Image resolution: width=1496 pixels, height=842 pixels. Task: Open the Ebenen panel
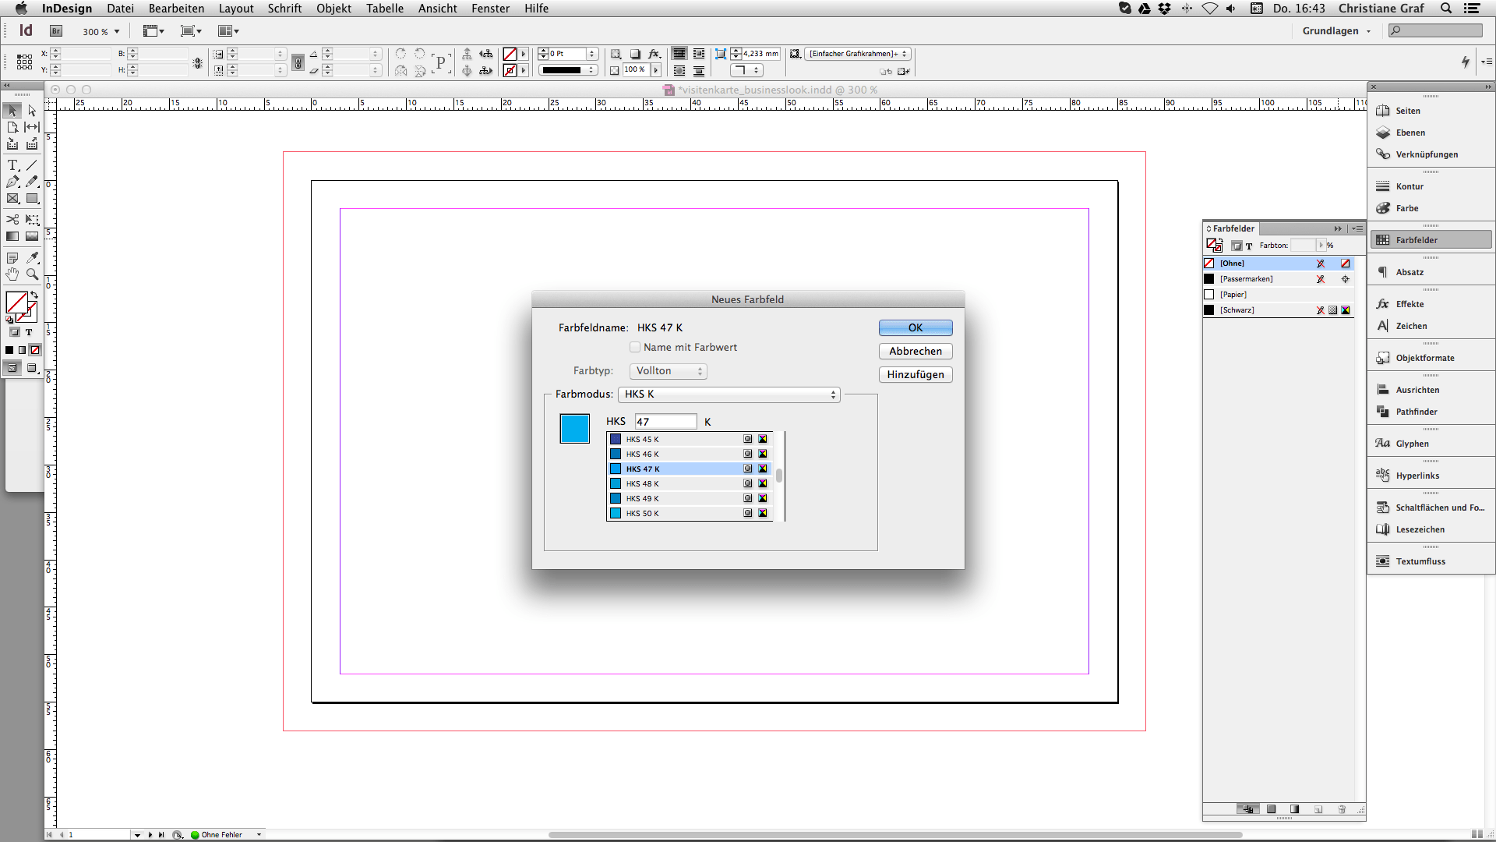[x=1410, y=133]
